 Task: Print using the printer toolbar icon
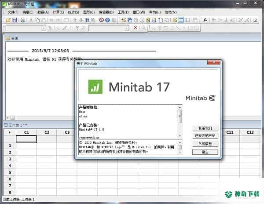point(23,20)
